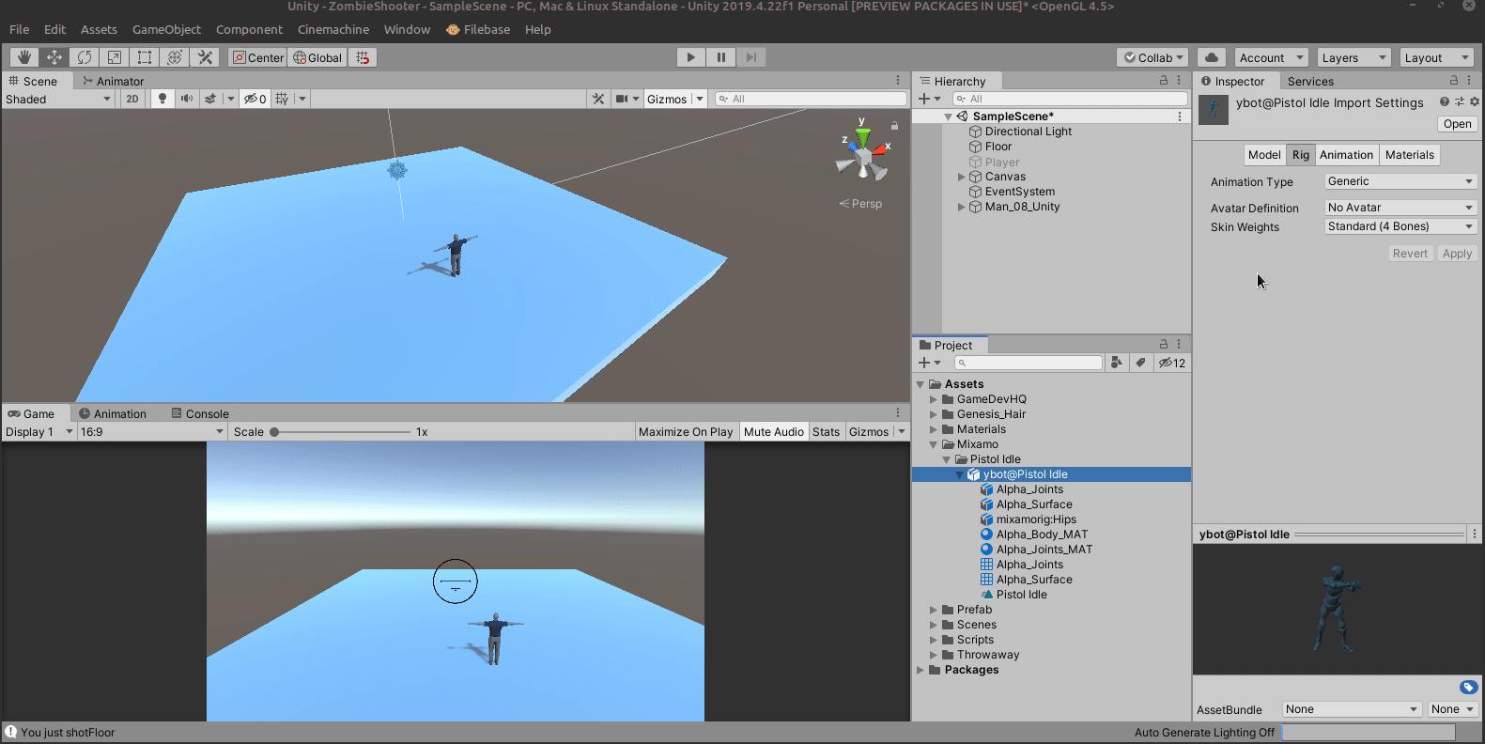Screen dimensions: 1485x744
Task: Toggle hidden packages visibility in Project panel
Action: click(x=1172, y=363)
